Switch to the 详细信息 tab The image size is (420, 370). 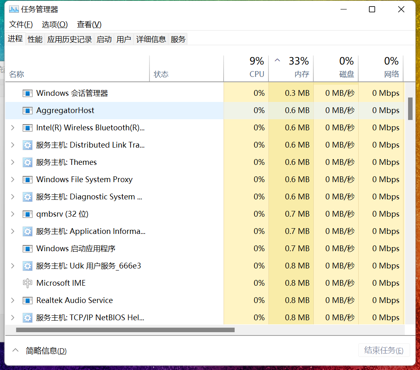click(x=151, y=39)
